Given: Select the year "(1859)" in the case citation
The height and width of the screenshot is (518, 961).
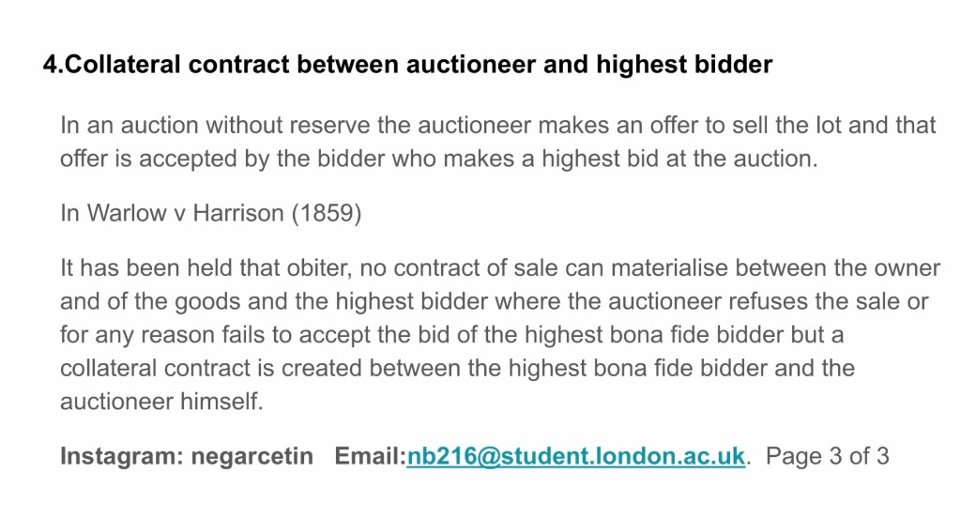Looking at the screenshot, I should (326, 213).
